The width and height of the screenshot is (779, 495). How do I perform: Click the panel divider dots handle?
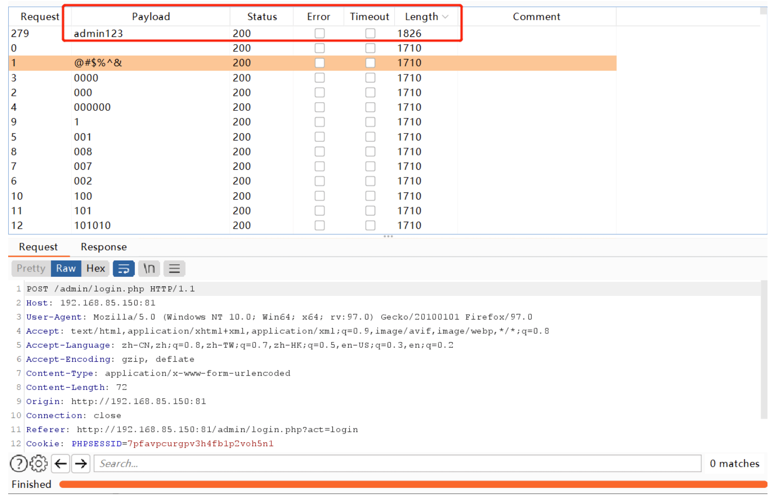point(388,236)
